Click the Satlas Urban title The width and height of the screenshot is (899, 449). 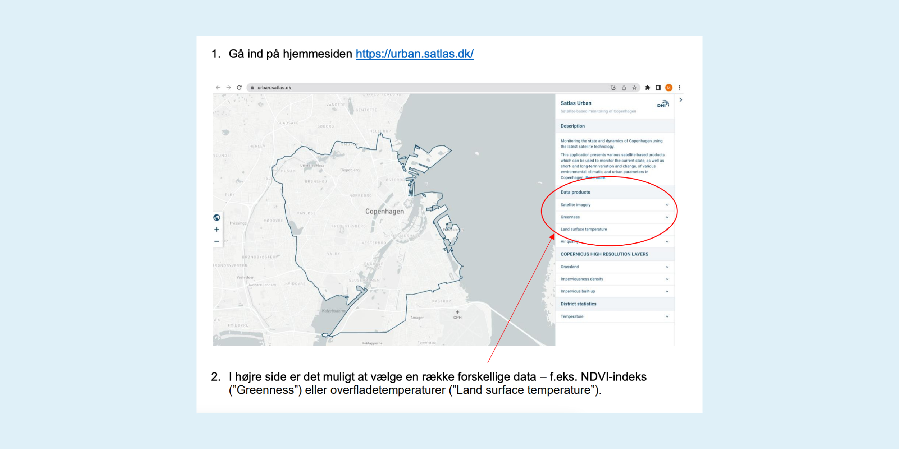pos(576,103)
